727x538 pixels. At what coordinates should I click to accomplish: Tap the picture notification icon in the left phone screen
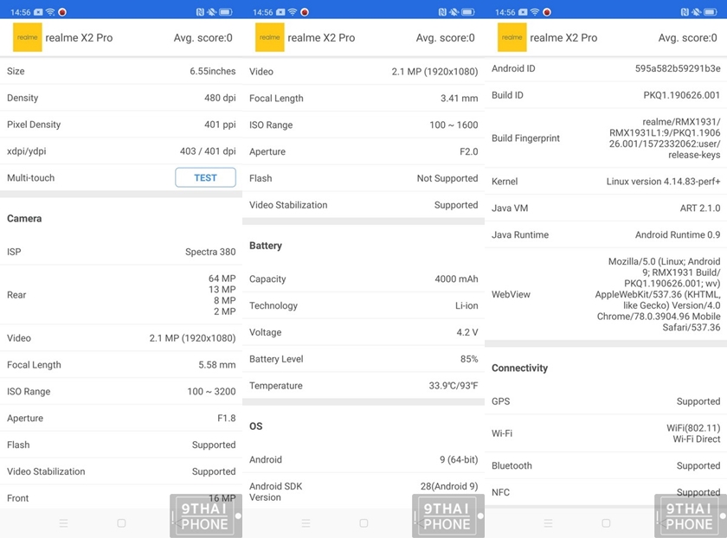(38, 12)
